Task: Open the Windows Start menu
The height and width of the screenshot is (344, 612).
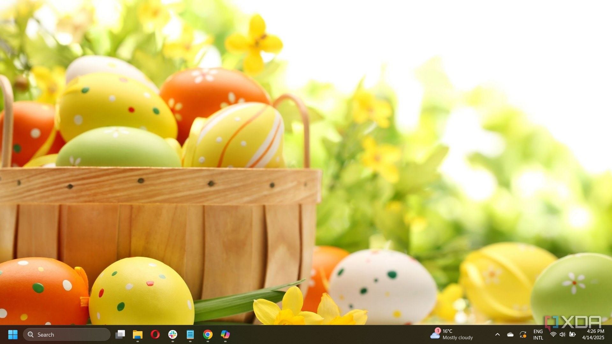Action: pyautogui.click(x=13, y=334)
